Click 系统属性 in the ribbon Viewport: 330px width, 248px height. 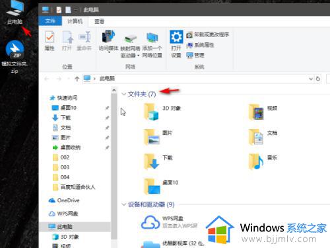point(200,45)
